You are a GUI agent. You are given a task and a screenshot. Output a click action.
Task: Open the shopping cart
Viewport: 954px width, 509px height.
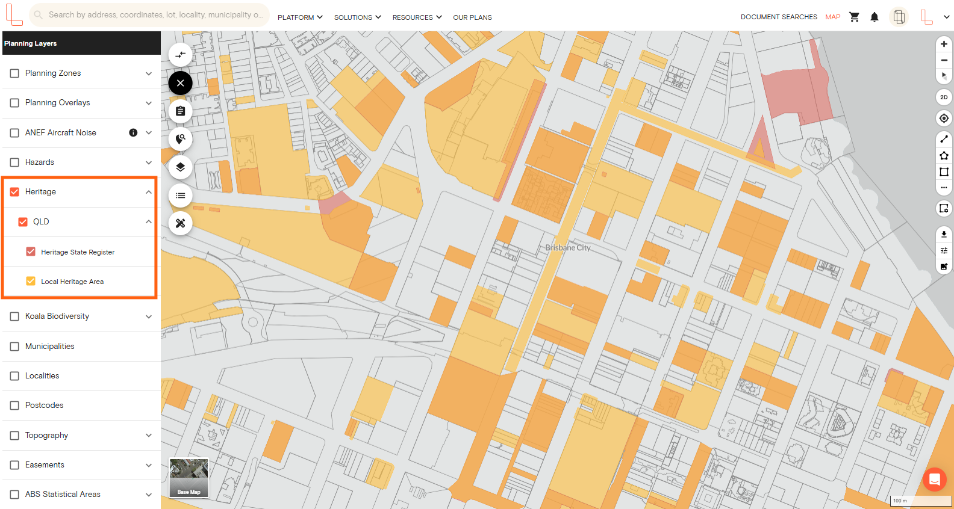pos(854,17)
